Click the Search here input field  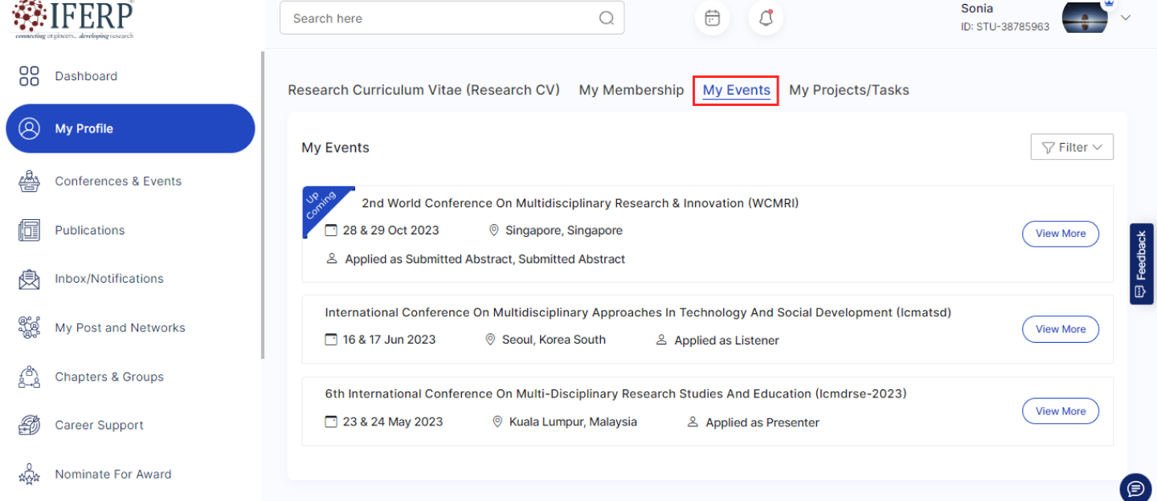tap(442, 18)
